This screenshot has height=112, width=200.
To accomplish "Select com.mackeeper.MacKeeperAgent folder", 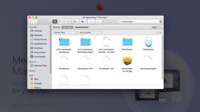I will 85,42.
